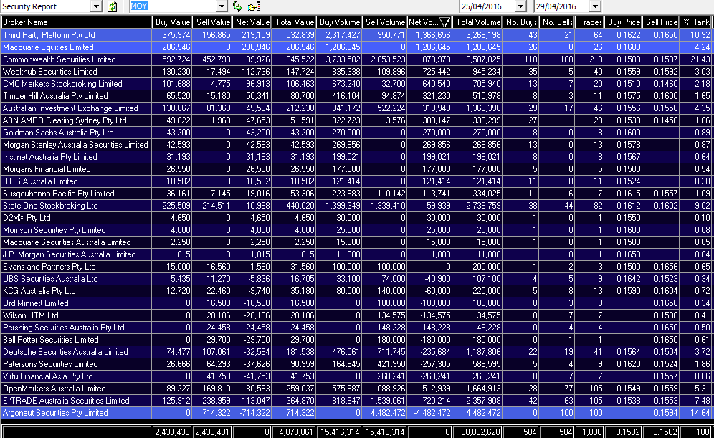Select the Susquehanna Pacific Pty Limited row
The image size is (714, 438).
[356, 194]
